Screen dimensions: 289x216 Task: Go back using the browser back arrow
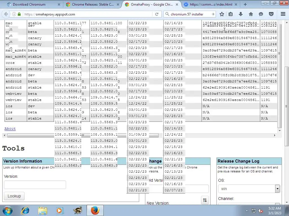tap(6, 14)
